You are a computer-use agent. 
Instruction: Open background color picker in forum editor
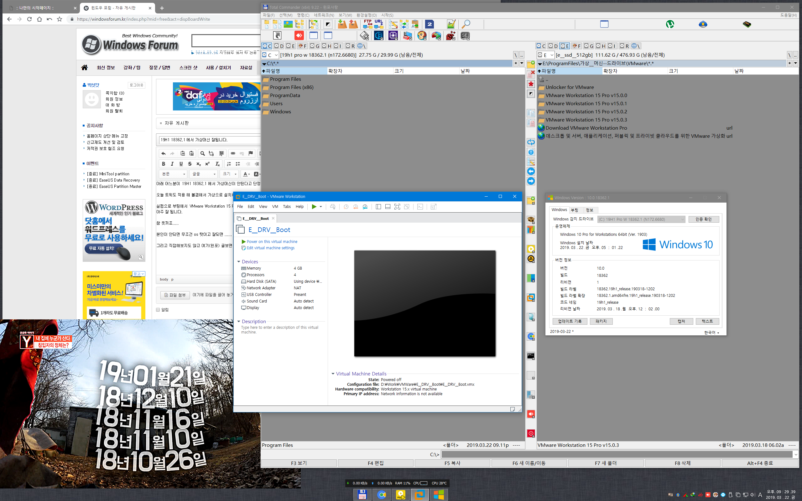coord(257,174)
